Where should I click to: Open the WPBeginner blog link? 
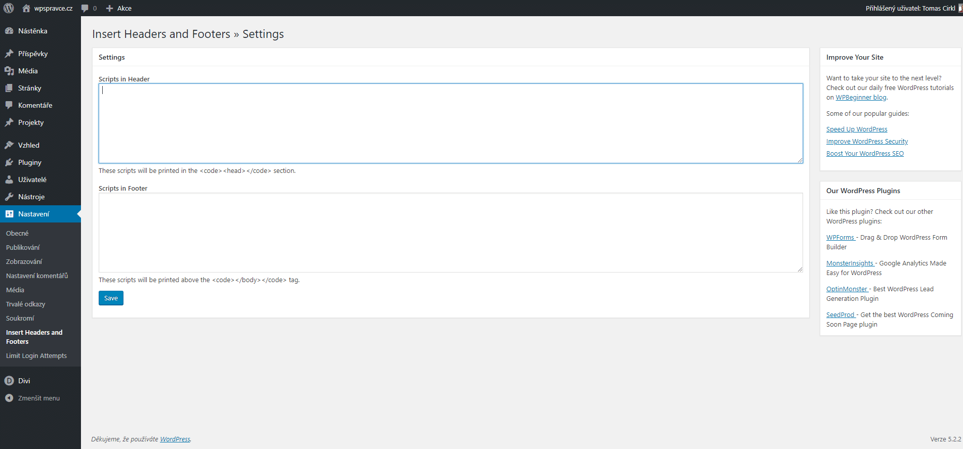861,97
